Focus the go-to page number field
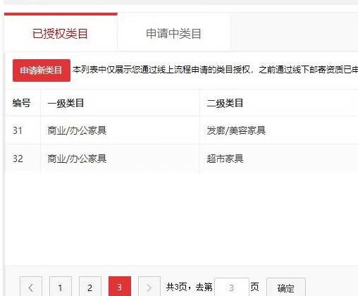358x296 pixels. point(232,288)
